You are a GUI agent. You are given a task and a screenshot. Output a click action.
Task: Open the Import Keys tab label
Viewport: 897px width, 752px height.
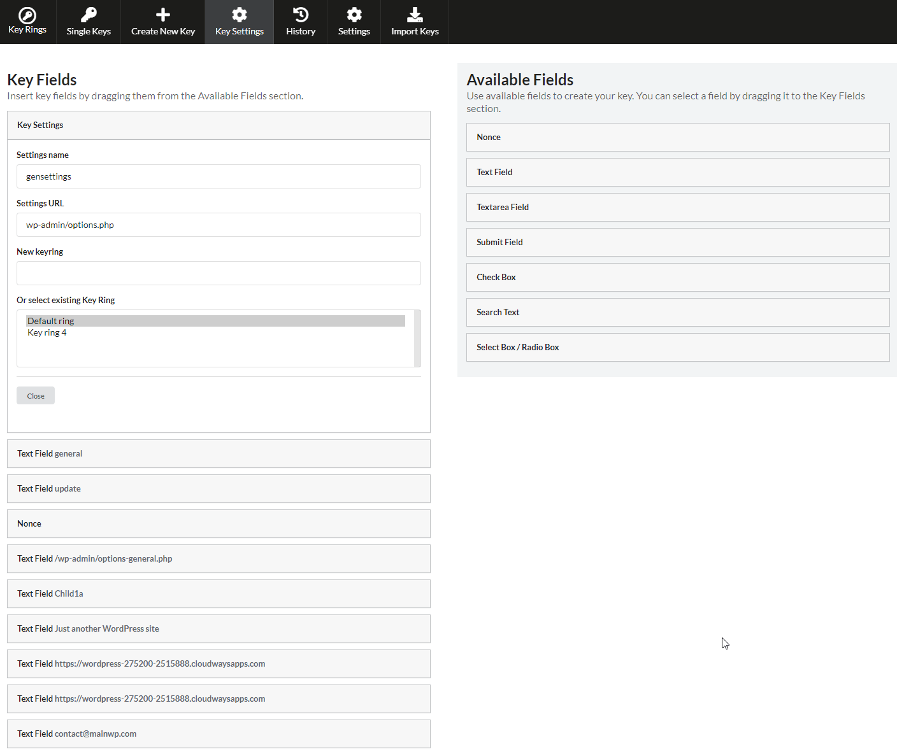[x=415, y=31]
